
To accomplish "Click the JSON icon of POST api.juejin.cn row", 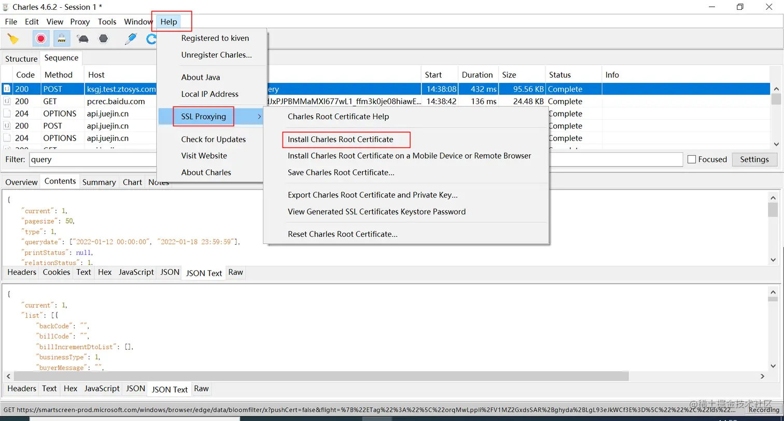I will coord(7,126).
